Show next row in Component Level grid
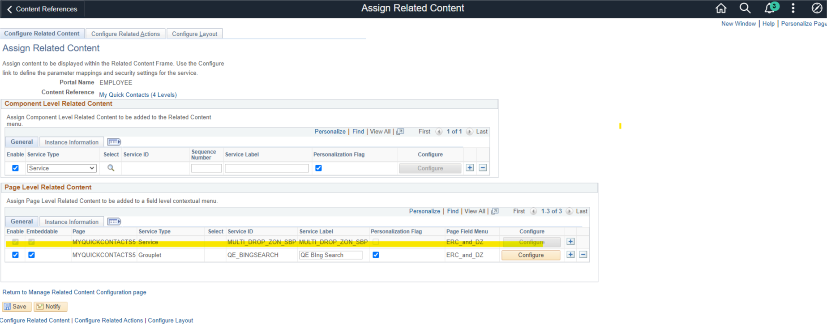 click(469, 132)
